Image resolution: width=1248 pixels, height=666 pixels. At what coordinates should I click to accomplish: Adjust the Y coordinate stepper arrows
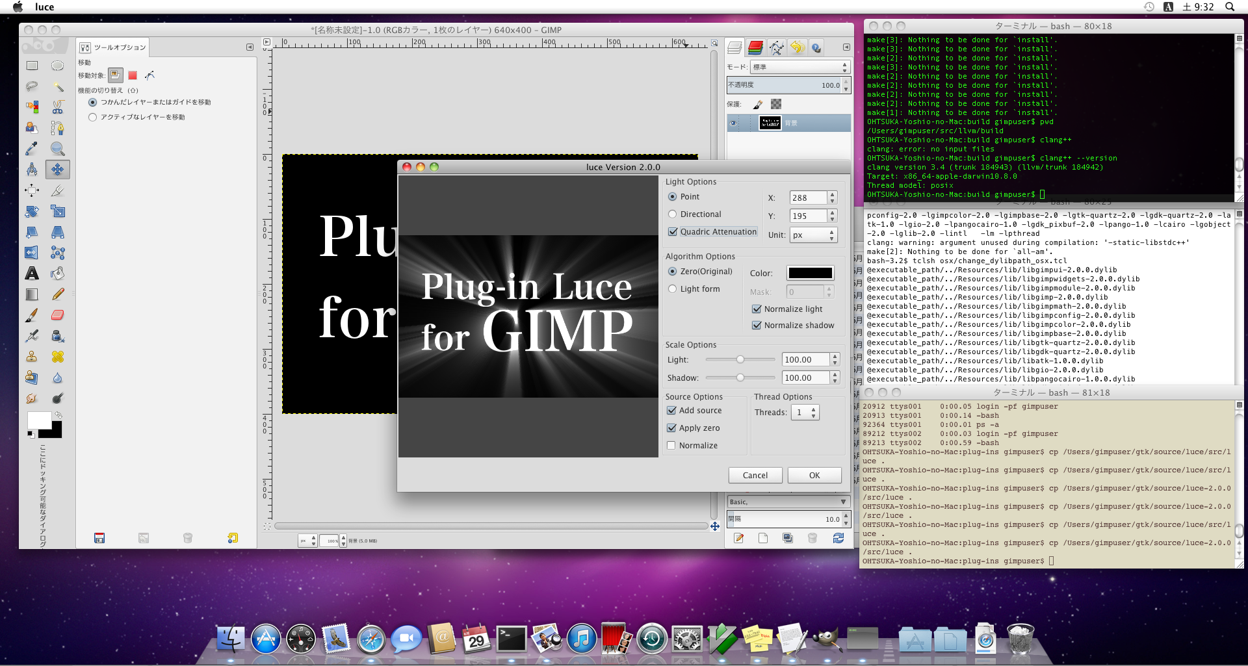[x=833, y=216]
